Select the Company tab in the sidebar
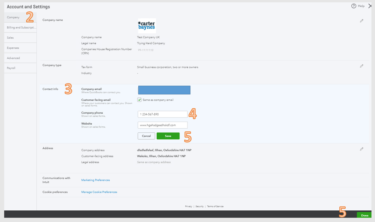Viewport: 375px width, 222px height. (x=20, y=17)
